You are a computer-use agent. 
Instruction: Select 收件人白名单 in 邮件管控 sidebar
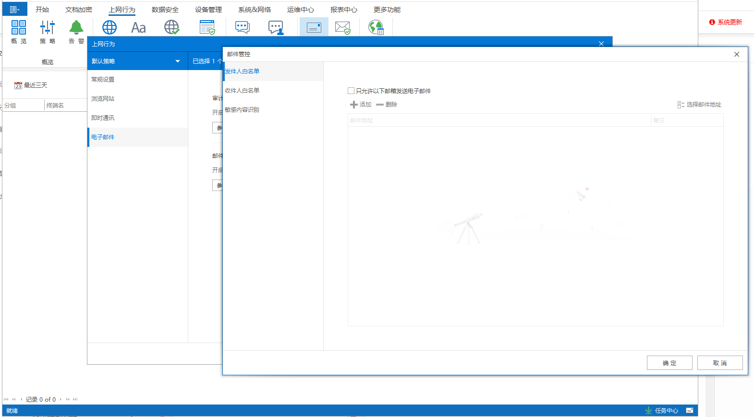[273, 91]
